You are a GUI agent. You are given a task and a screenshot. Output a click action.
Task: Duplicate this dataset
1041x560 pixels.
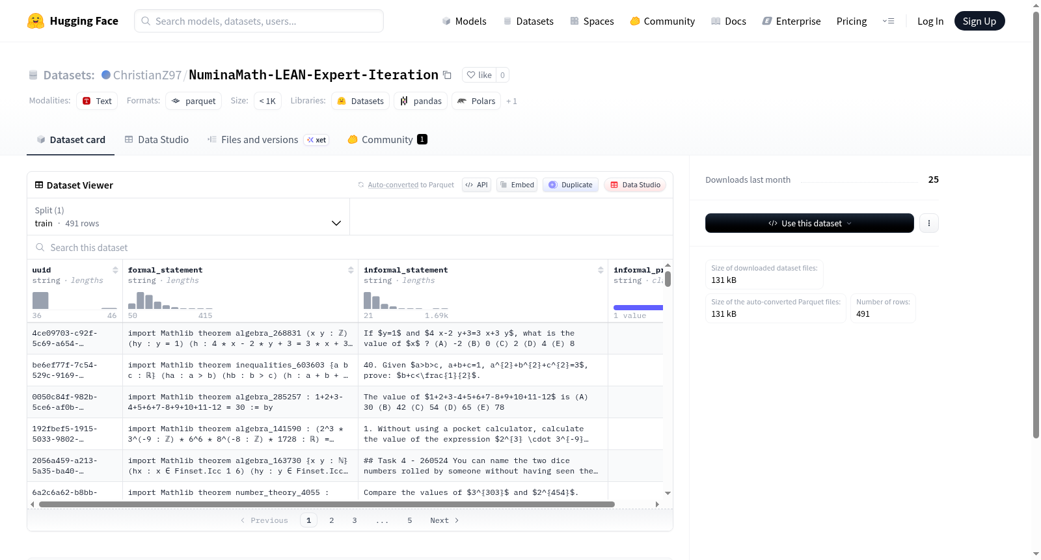pyautogui.click(x=571, y=185)
